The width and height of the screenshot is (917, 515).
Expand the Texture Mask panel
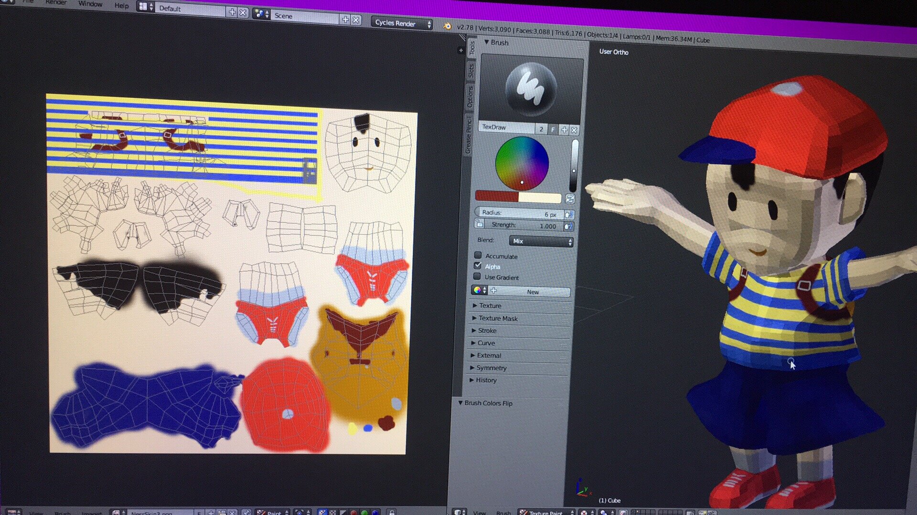[498, 318]
